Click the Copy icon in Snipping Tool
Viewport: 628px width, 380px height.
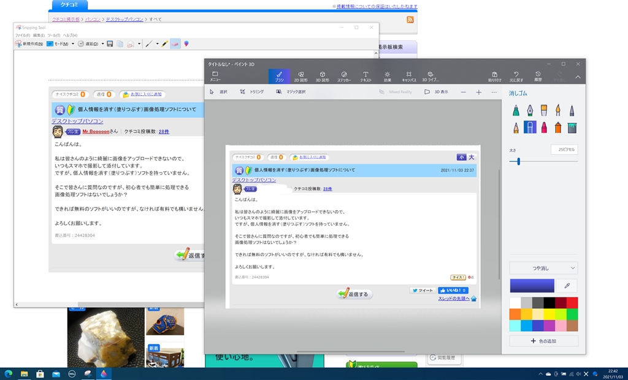point(120,44)
